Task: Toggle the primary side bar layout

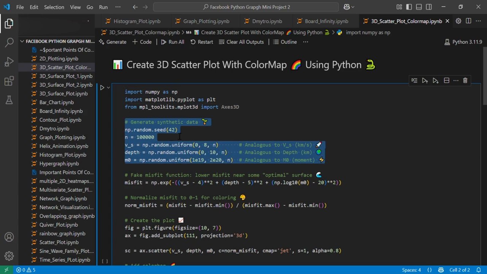Action: [409, 7]
